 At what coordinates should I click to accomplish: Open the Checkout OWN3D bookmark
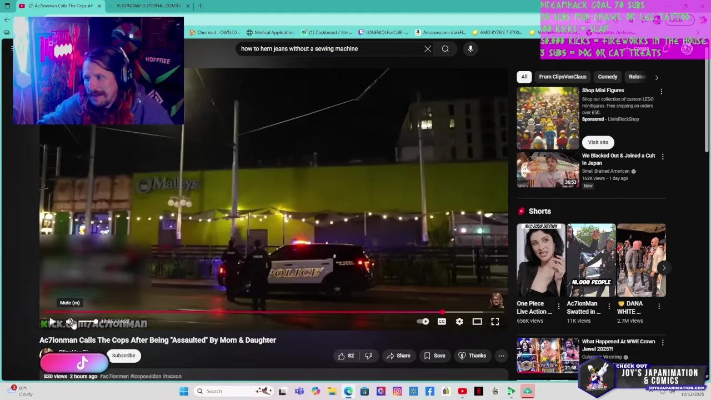coord(215,32)
